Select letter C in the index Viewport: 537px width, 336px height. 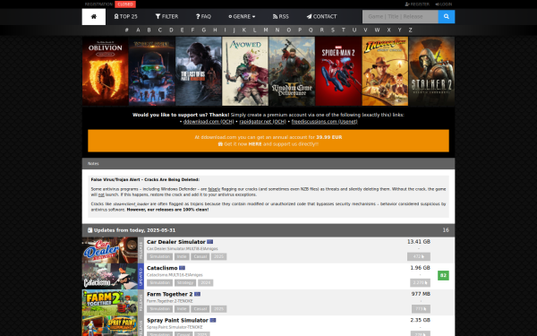coord(160,30)
